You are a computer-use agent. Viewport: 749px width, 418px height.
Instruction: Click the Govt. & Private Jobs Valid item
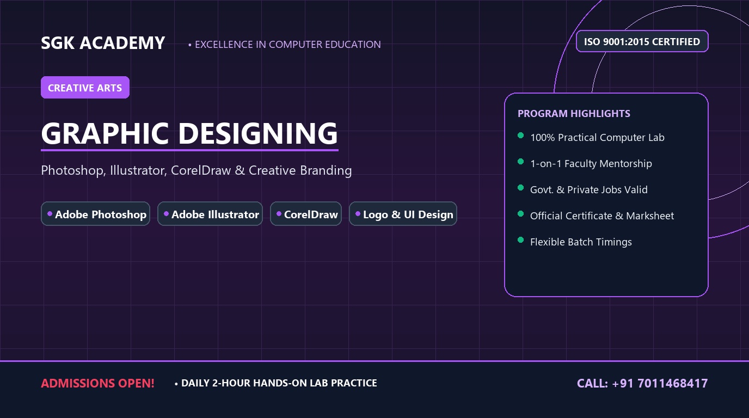point(582,190)
